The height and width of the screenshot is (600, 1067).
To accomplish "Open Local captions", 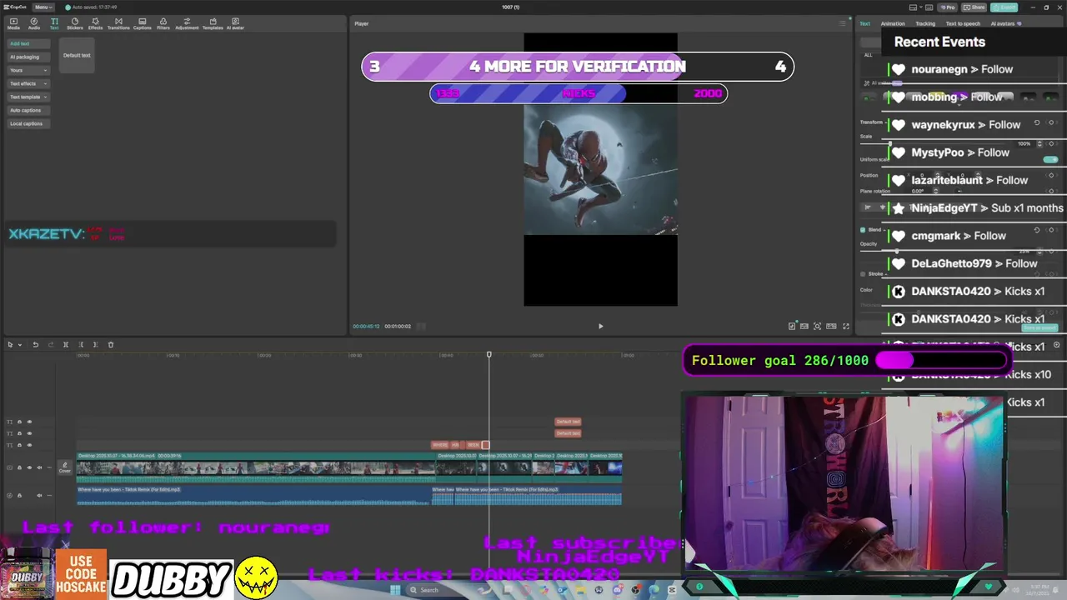I will (28, 123).
